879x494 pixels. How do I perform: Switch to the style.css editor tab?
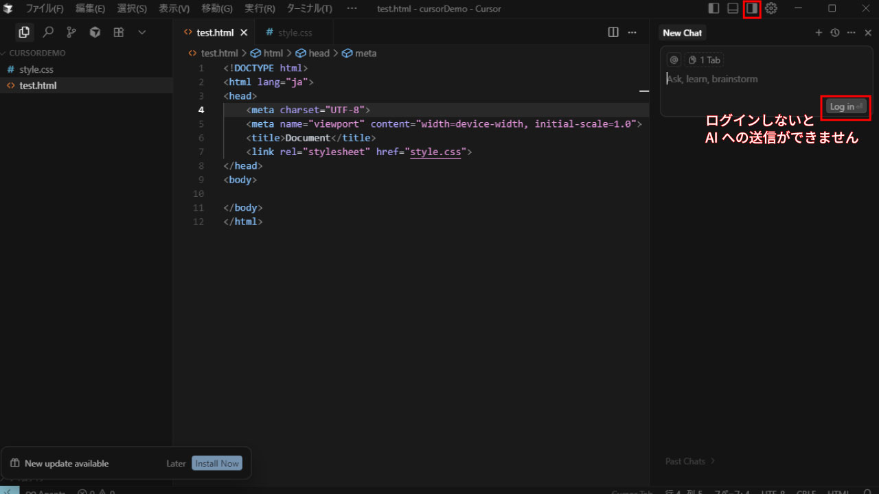tap(294, 32)
